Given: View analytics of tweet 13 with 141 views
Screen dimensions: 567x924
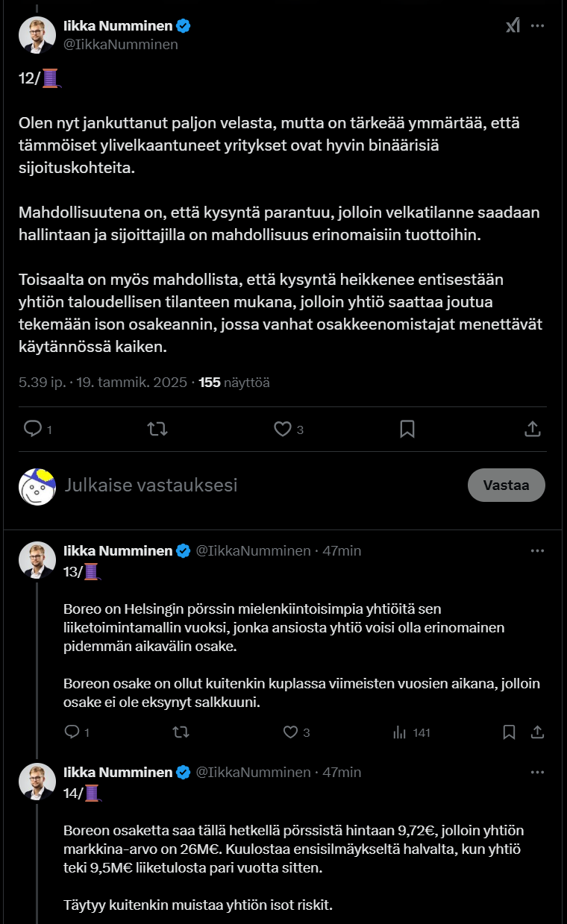Looking at the screenshot, I should pos(400,732).
